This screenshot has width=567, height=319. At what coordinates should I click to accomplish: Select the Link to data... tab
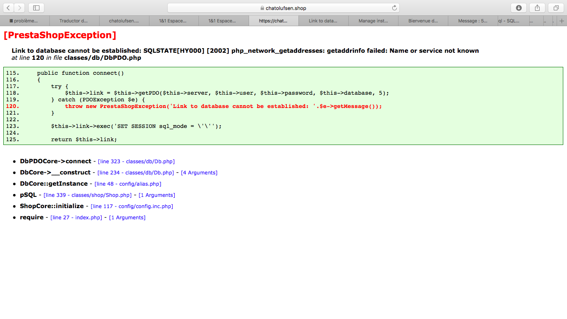pyautogui.click(x=323, y=21)
